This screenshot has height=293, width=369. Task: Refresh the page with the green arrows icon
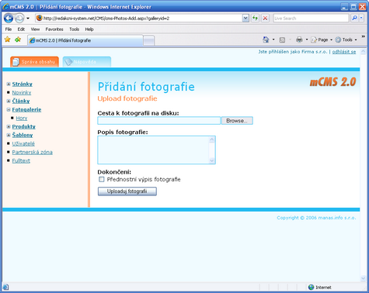255,19
